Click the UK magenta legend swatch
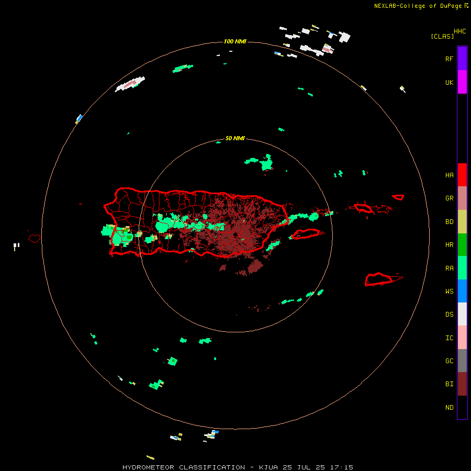This screenshot has height=471, width=471. [462, 82]
